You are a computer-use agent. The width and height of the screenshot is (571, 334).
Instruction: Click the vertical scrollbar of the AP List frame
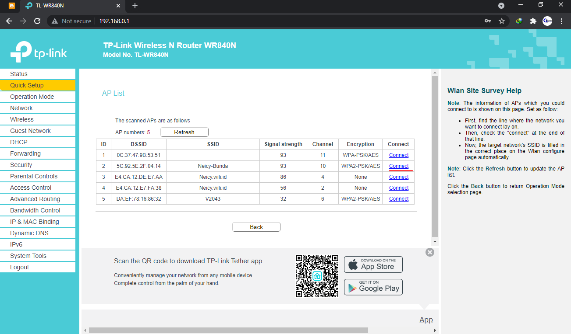tap(435, 156)
